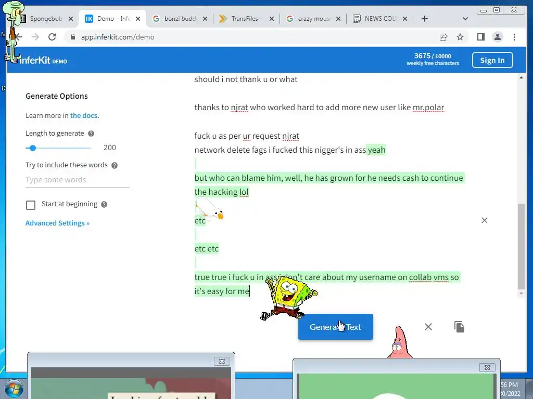Close the NEWS COLL tab

(405, 19)
